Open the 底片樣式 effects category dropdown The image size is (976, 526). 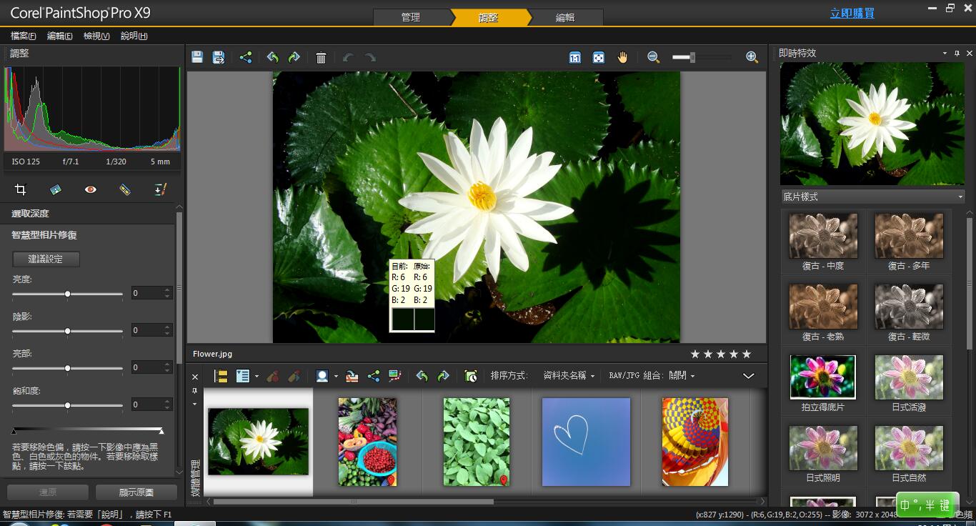(x=872, y=197)
